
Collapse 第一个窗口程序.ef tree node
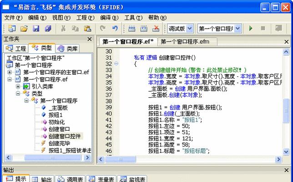pos(10,79)
